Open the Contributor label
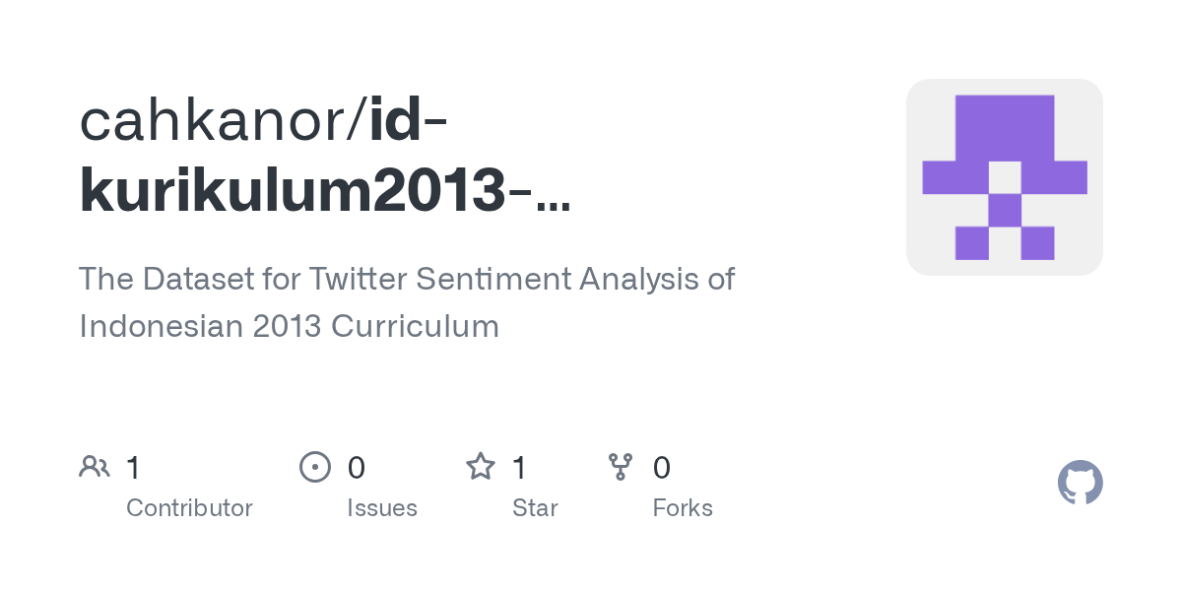Image resolution: width=1182 pixels, height=591 pixels. 189,508
